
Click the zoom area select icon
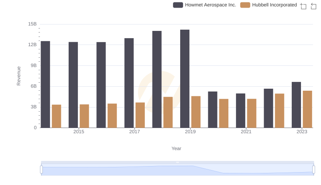tap(303, 6)
